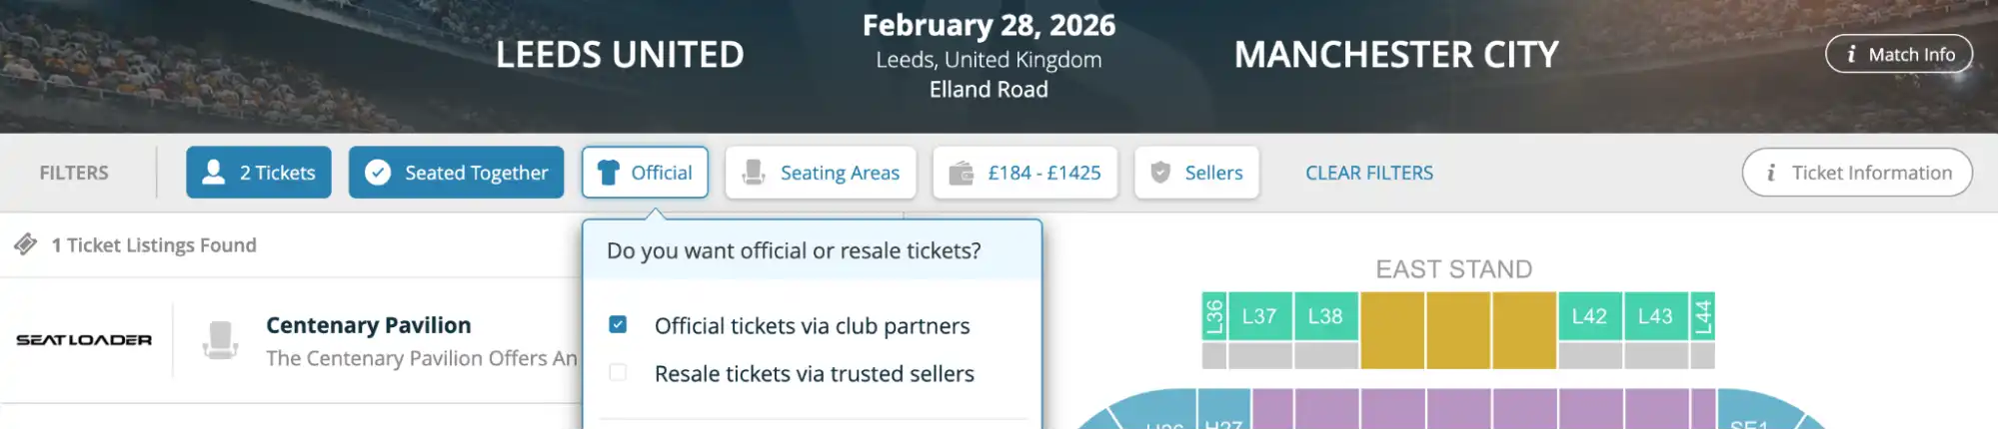Open the 2 Tickets quantity dropdown
Screen dimensions: 1998x430
pyautogui.click(x=258, y=173)
